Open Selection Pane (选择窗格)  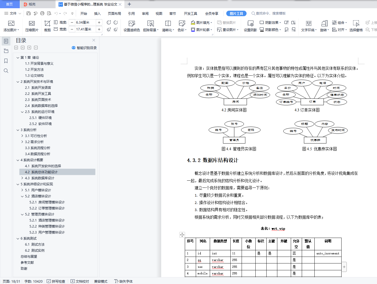[356, 26]
